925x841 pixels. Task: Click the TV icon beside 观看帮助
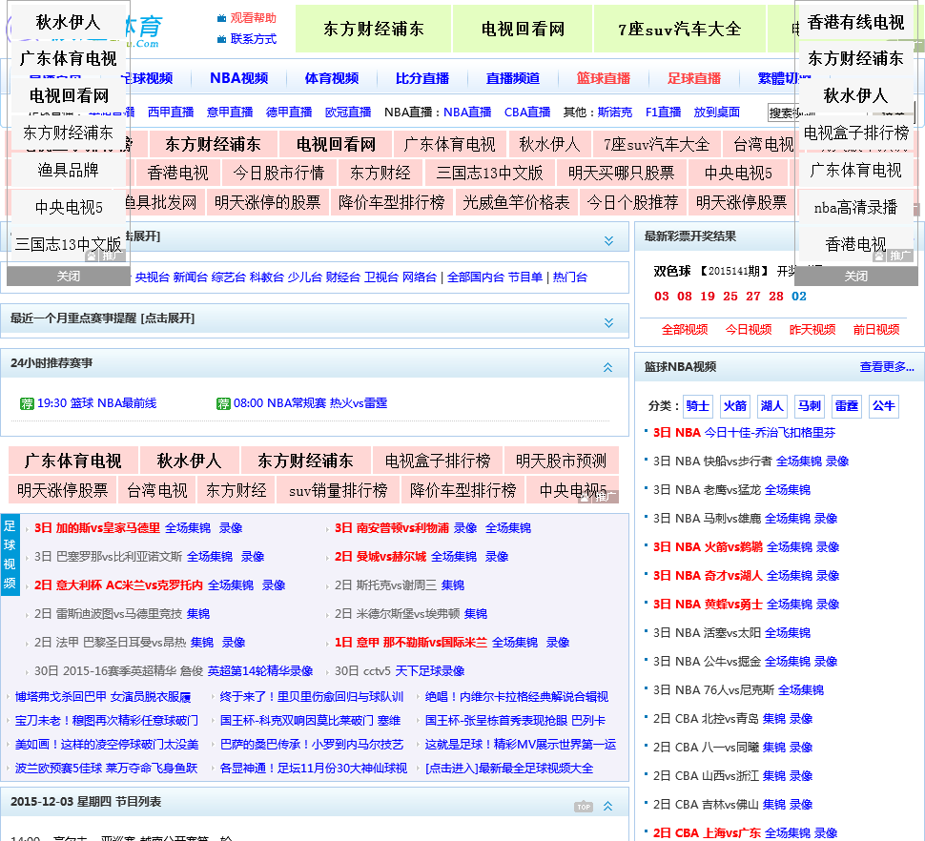coord(222,18)
